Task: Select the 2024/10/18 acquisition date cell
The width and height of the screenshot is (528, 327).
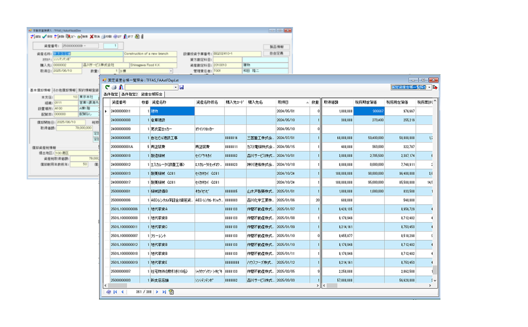Action: (x=292, y=165)
